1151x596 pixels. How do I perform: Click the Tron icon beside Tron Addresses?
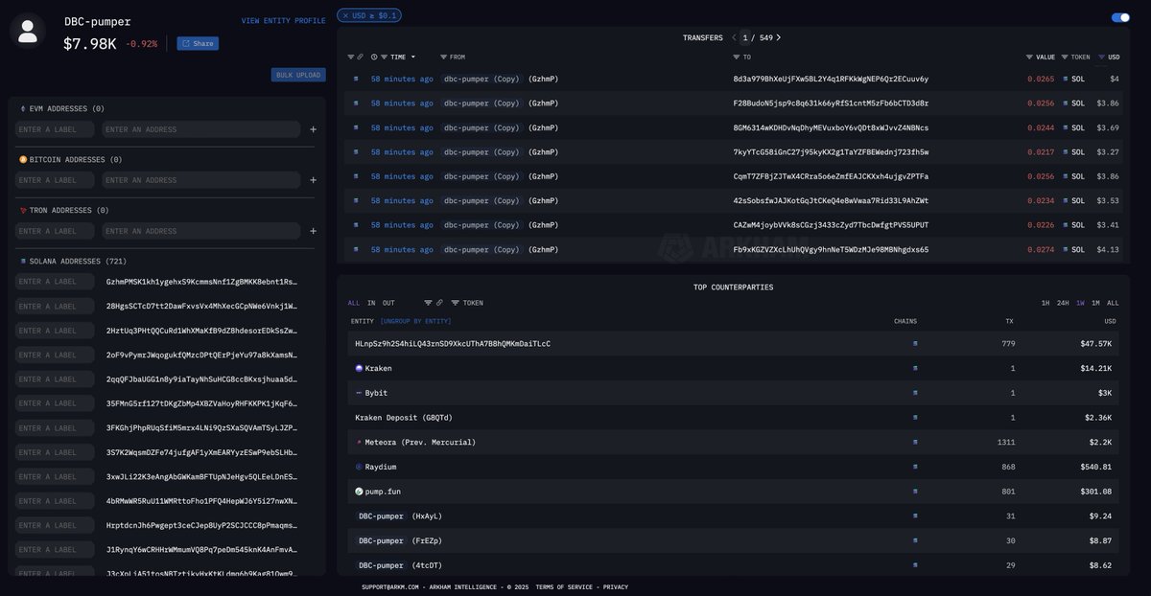click(x=23, y=210)
